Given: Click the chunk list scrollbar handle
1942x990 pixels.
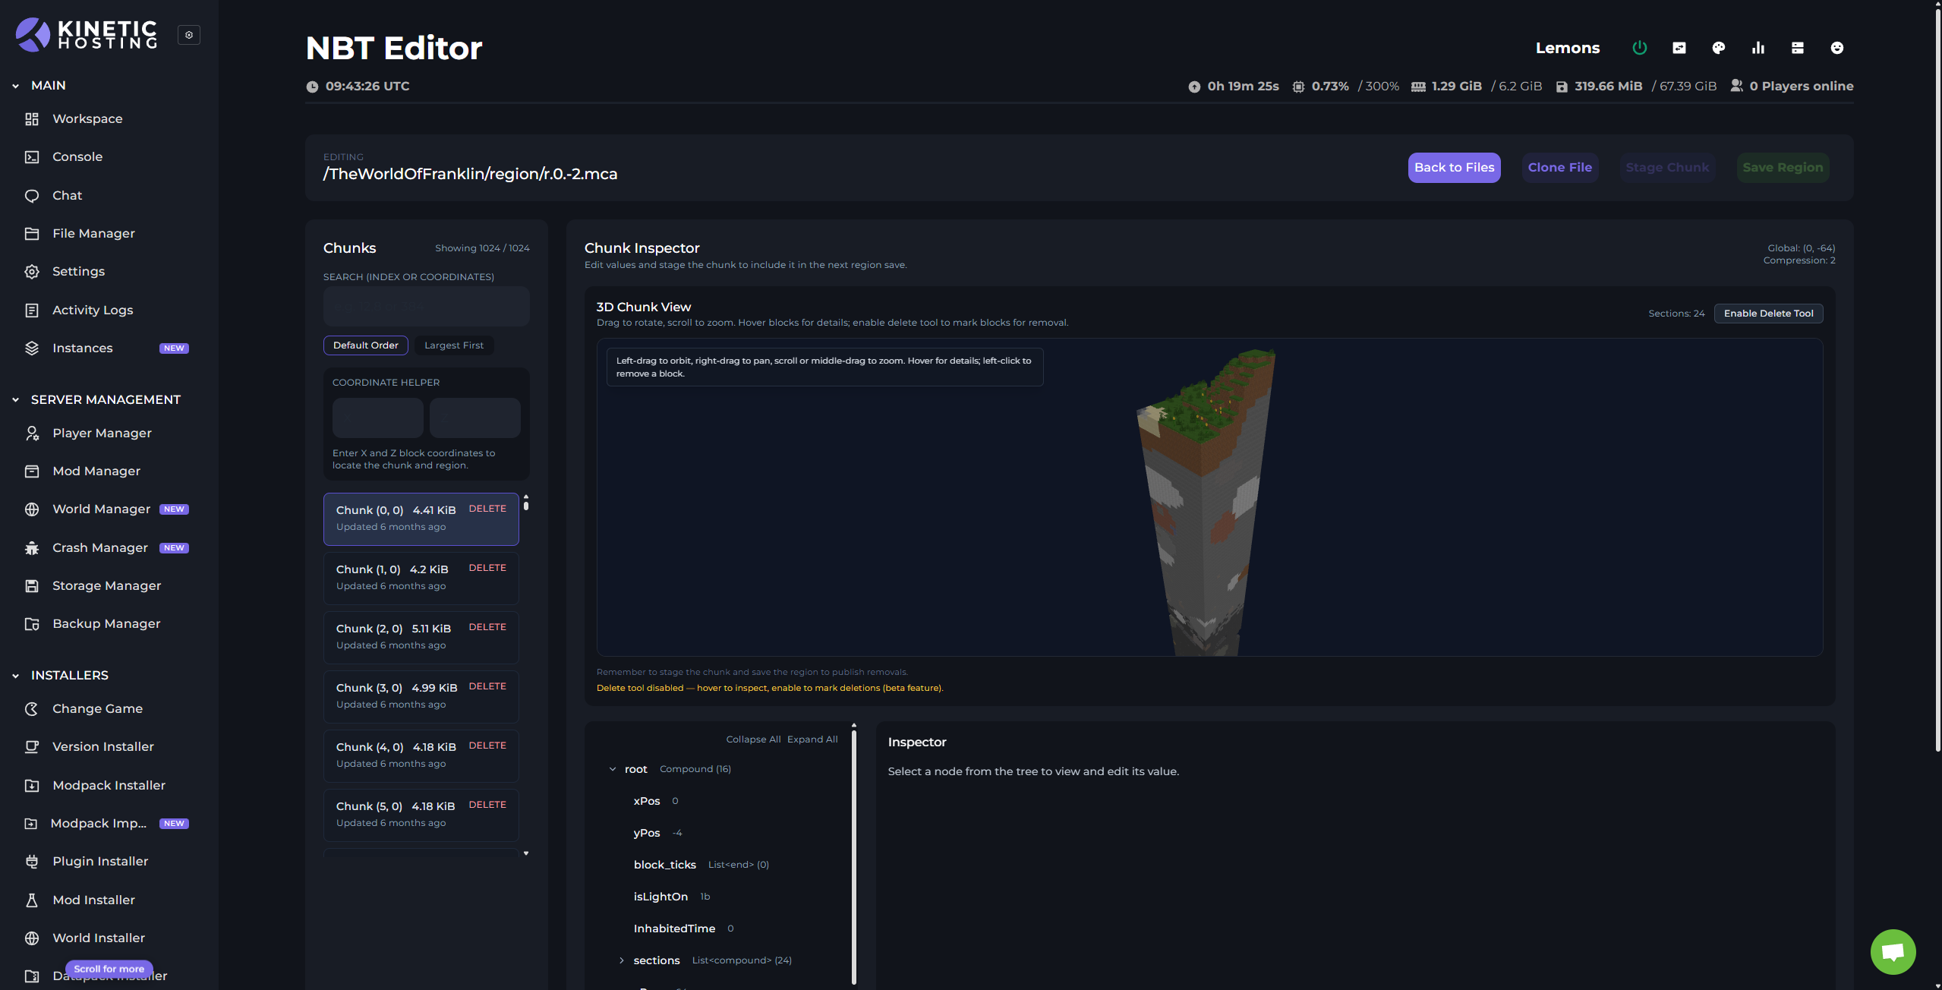Looking at the screenshot, I should coord(525,504).
